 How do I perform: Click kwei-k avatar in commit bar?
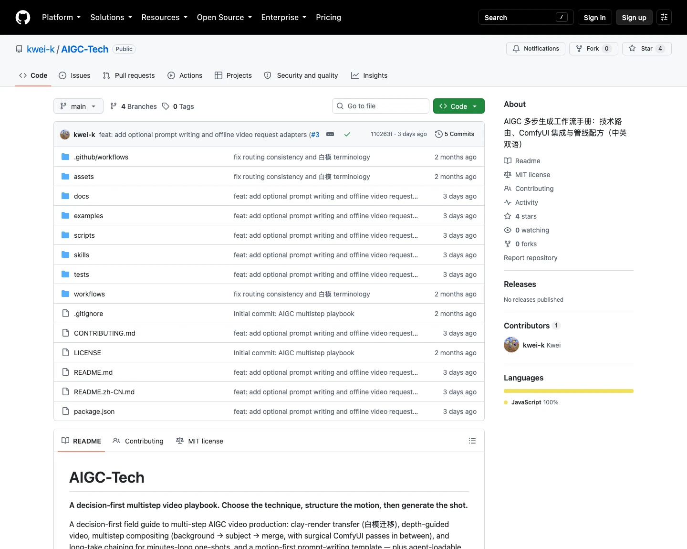pyautogui.click(x=65, y=135)
